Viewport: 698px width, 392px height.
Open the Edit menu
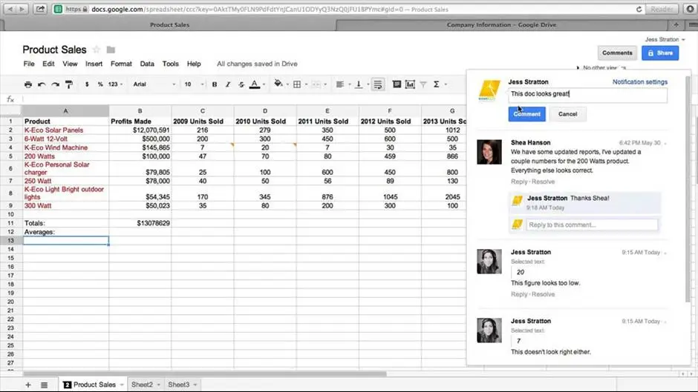point(48,64)
